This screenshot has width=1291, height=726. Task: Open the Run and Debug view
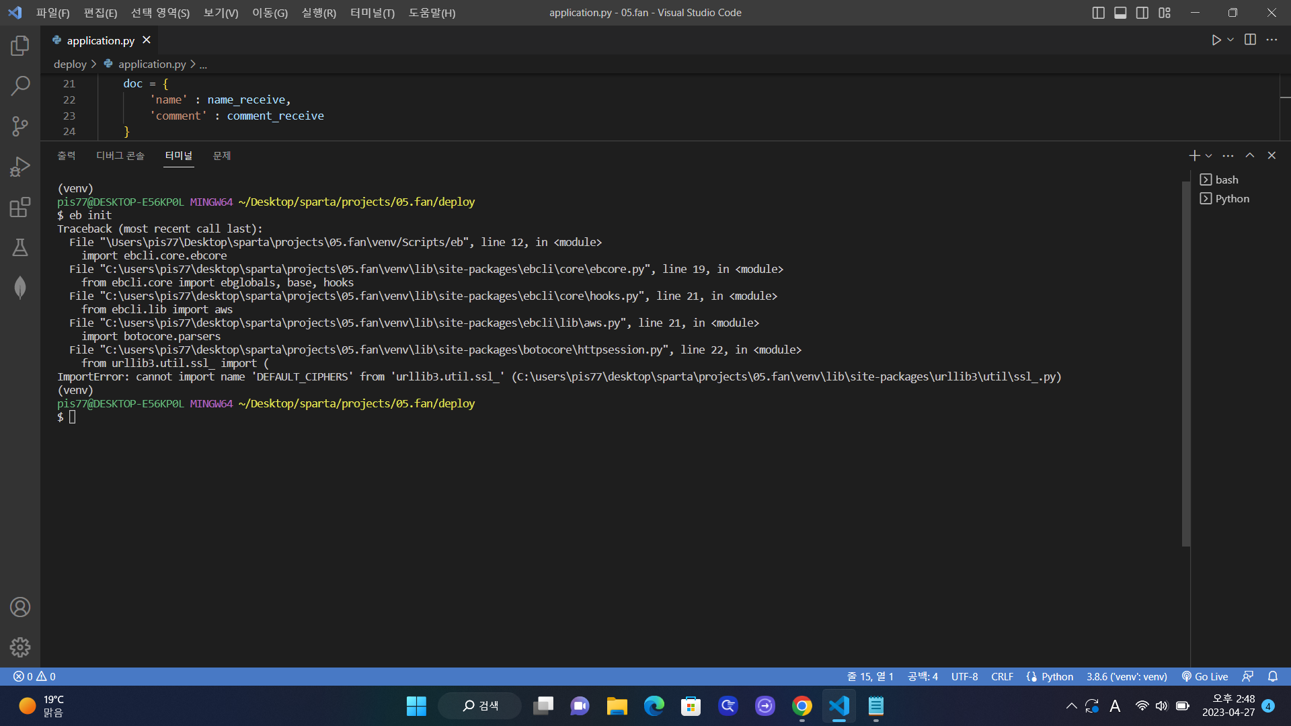(x=20, y=167)
